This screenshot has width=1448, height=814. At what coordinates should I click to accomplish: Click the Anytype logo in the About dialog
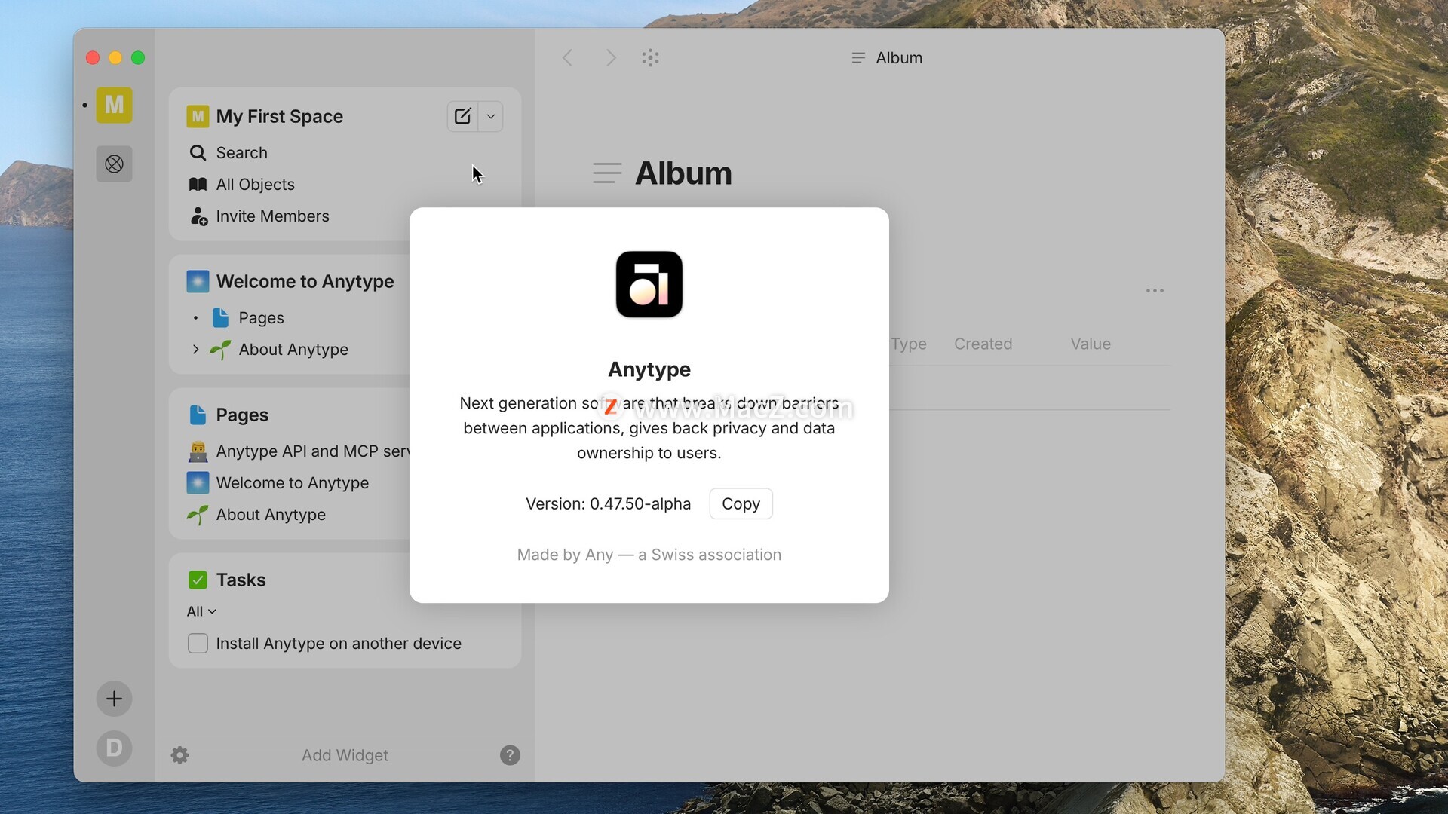[x=649, y=284]
